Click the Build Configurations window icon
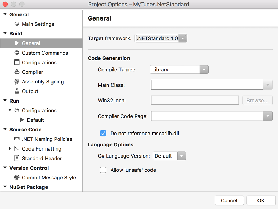 click(x=17, y=62)
